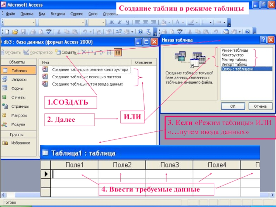
Task: Click the blue Help icon beside Relationships toolbar group
Action: 140,32
